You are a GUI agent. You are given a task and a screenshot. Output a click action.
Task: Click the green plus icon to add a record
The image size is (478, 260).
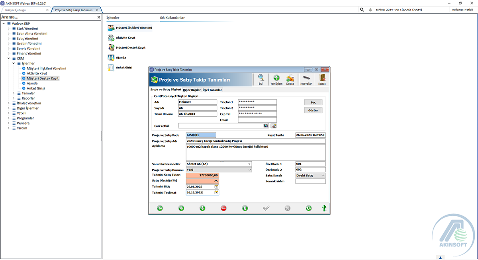point(202,208)
